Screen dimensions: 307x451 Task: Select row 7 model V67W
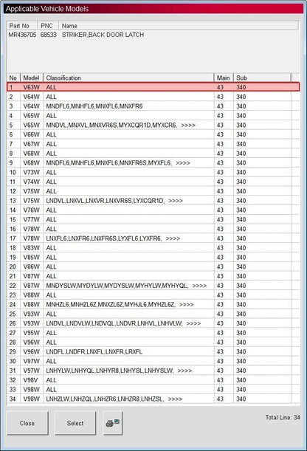pos(31,144)
